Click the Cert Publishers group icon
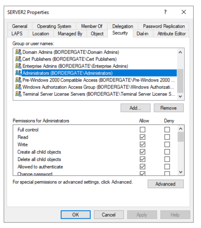 click(18, 59)
